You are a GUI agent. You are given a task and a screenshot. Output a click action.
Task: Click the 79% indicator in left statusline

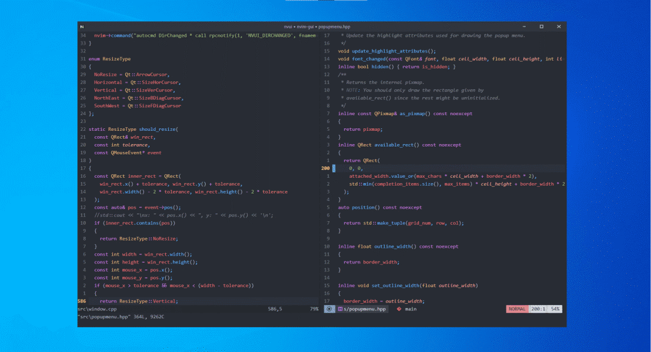tap(314, 309)
